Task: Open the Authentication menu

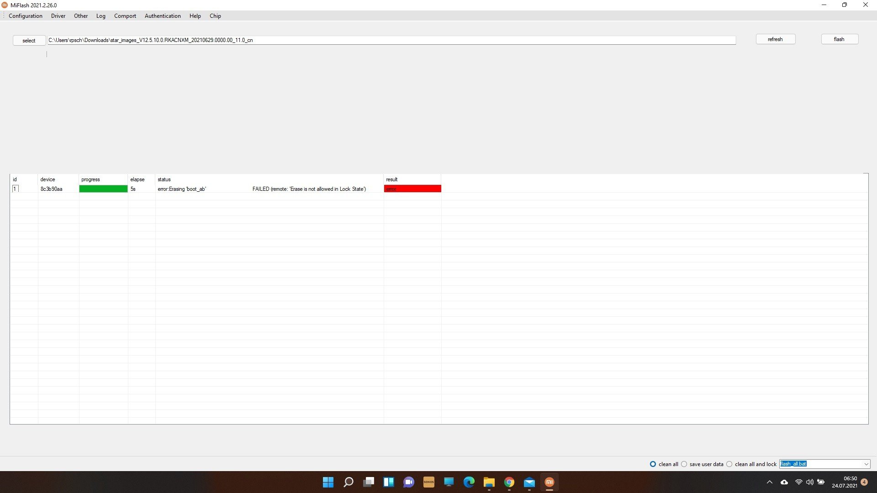Action: click(163, 16)
